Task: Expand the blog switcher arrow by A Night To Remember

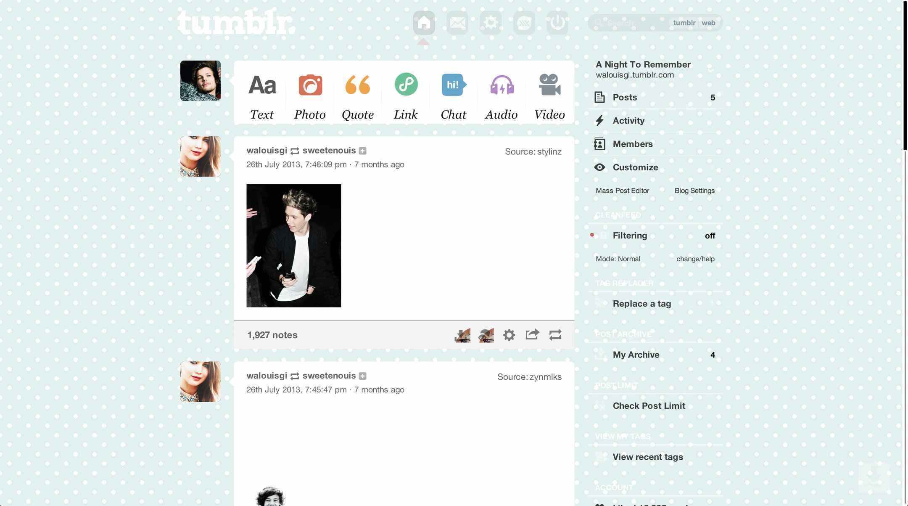Action: 711,70
